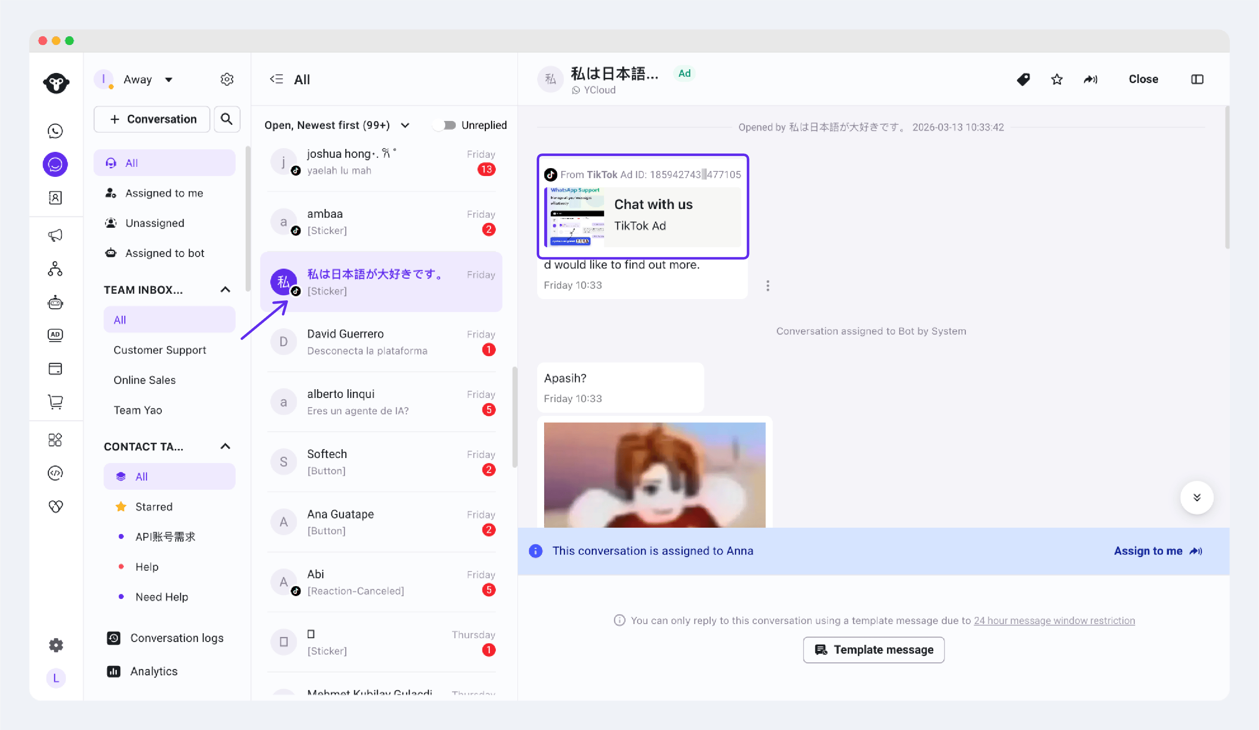Select the Help tag
Viewport: 1259px width, 730px height.
pos(169,566)
